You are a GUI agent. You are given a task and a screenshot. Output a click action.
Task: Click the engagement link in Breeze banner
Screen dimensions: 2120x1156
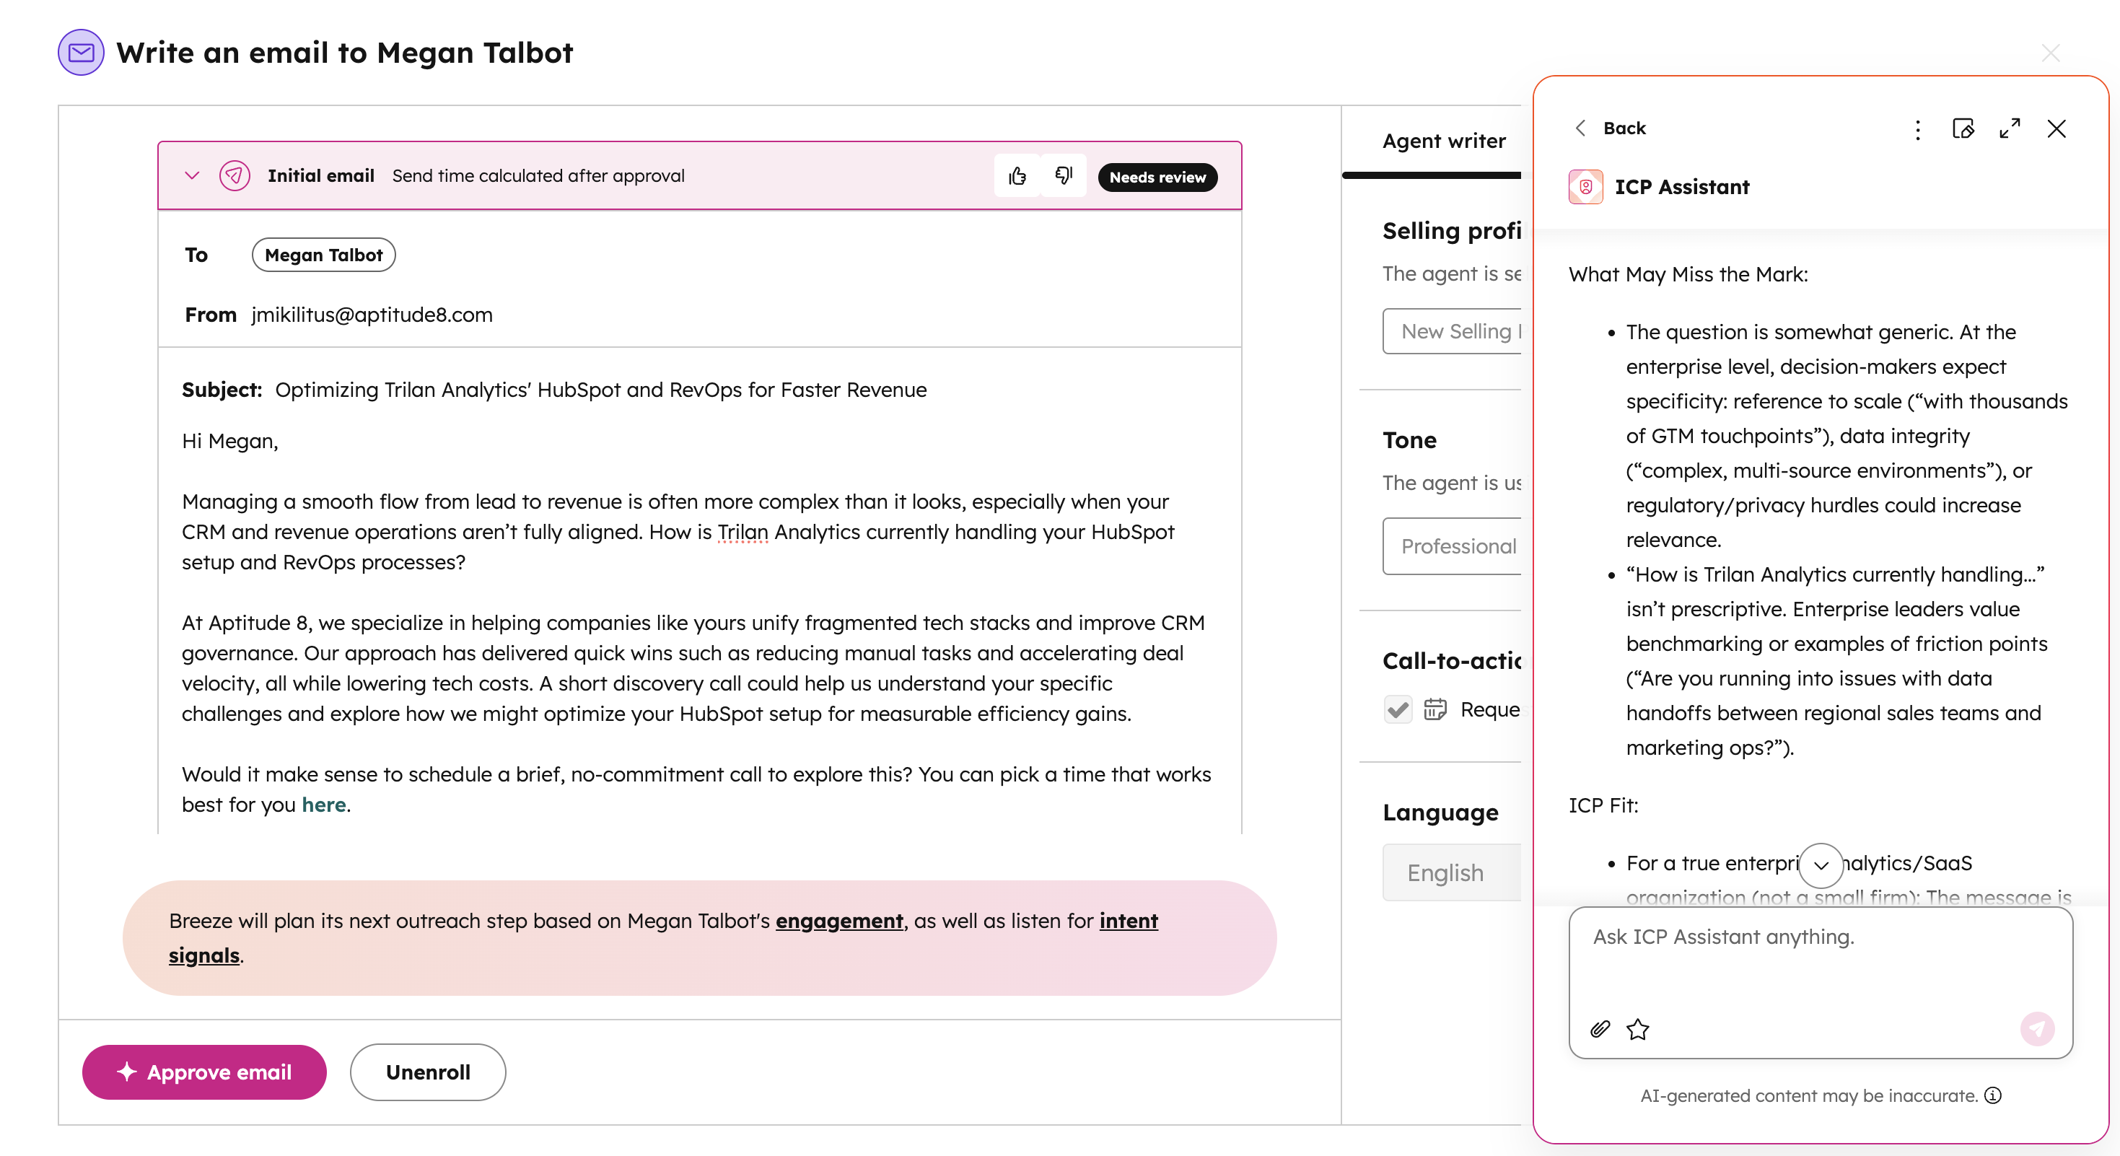tap(838, 921)
